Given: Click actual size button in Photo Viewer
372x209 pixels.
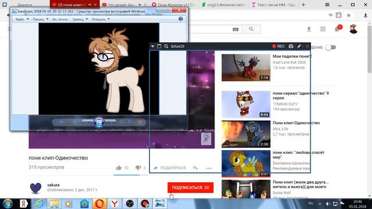Looking at the screenshot, I should [x=75, y=122].
